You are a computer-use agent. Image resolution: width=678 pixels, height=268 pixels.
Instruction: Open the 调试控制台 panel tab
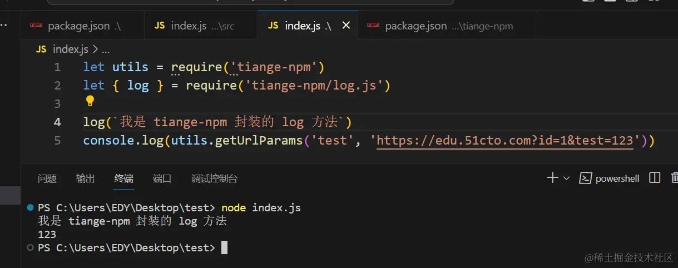[x=215, y=178]
